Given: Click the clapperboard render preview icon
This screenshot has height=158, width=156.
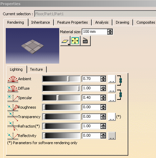Looking at the screenshot, I should click(x=86, y=41).
